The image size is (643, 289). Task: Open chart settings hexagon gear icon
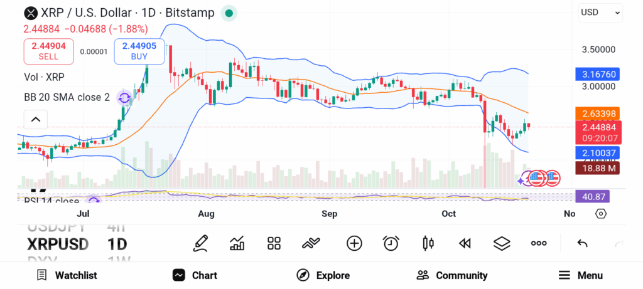click(x=601, y=214)
